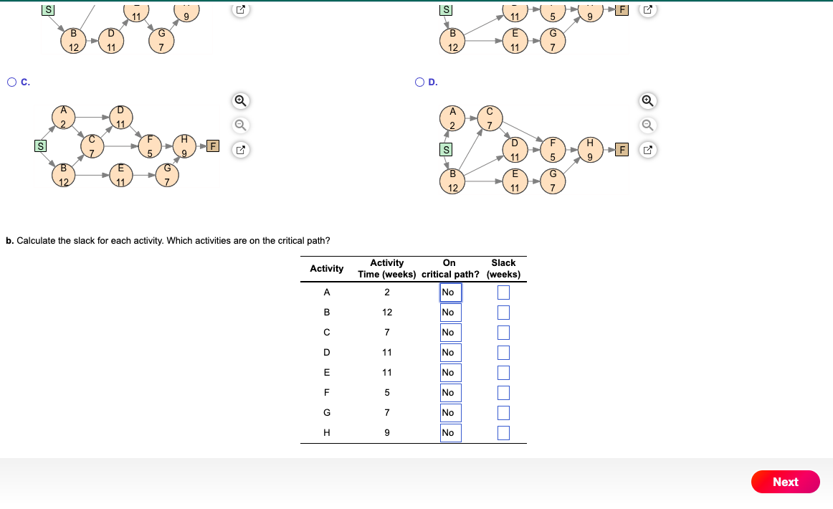This screenshot has width=833, height=509.
Task: Open the top-right network diagram enlarged view
Action: tap(647, 9)
